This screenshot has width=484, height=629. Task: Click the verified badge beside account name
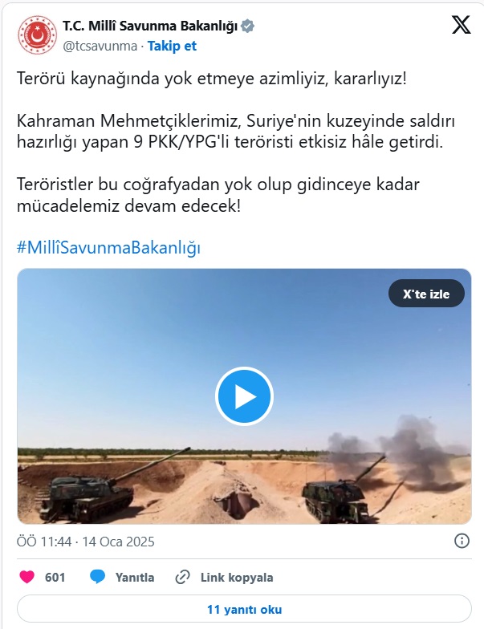[x=247, y=26]
